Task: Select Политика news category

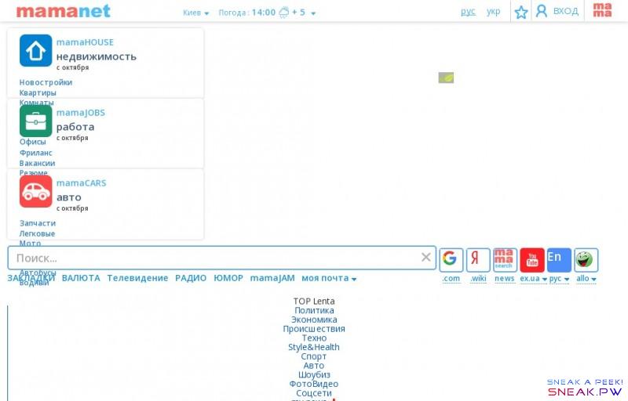Action: coord(314,310)
